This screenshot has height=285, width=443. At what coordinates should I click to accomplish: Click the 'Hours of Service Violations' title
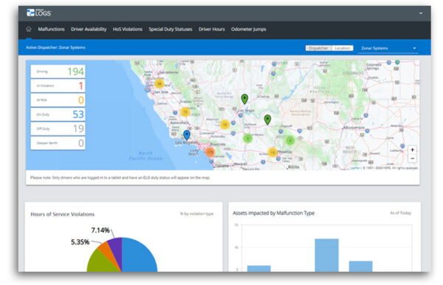[63, 214]
